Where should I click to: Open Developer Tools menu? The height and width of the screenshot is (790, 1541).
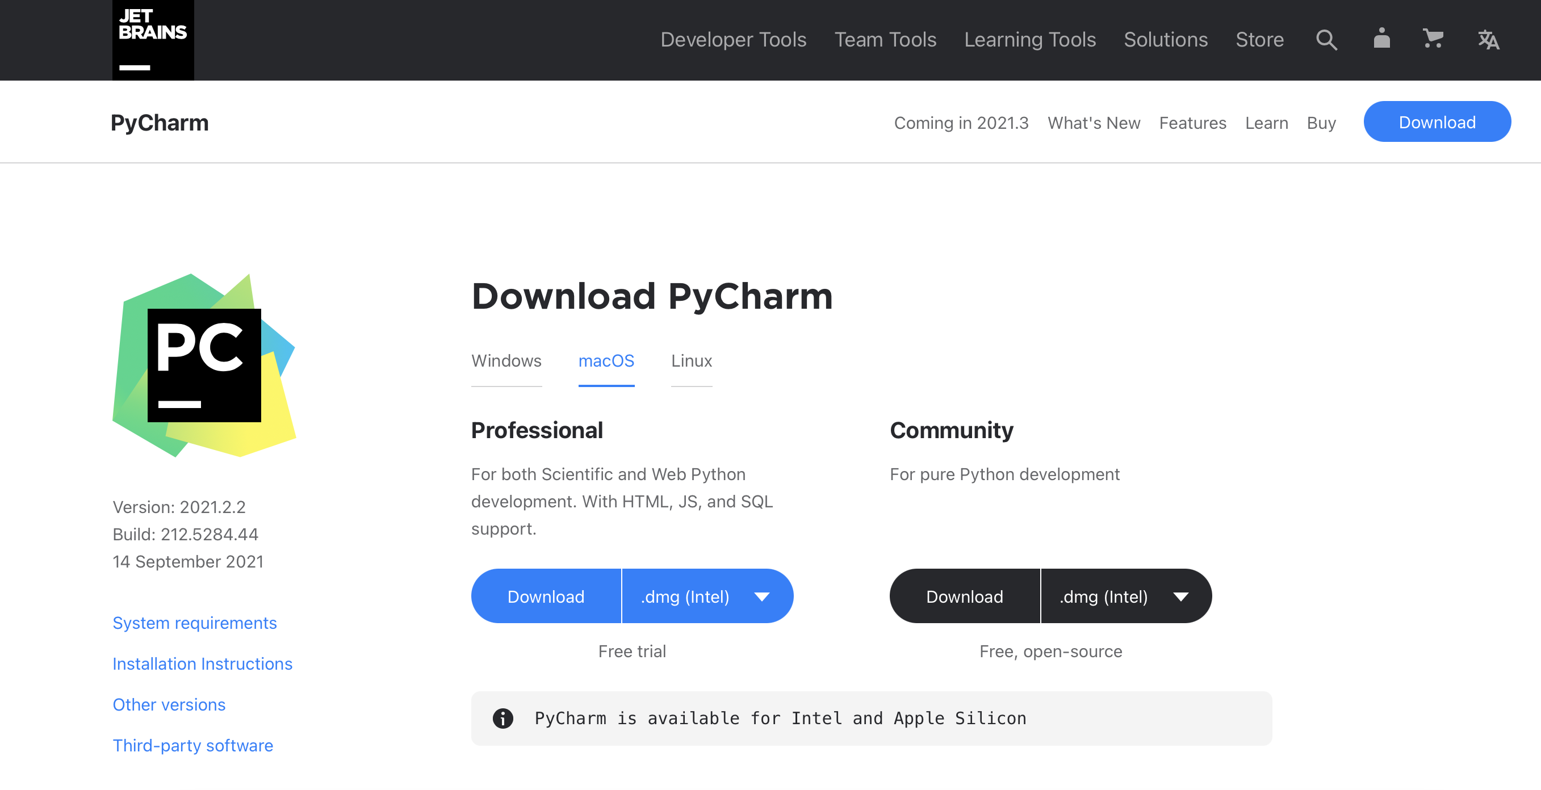pyautogui.click(x=734, y=40)
